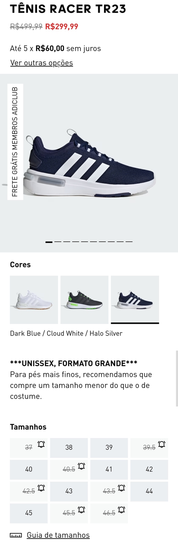Select shoe size 38

pyautogui.click(x=69, y=448)
